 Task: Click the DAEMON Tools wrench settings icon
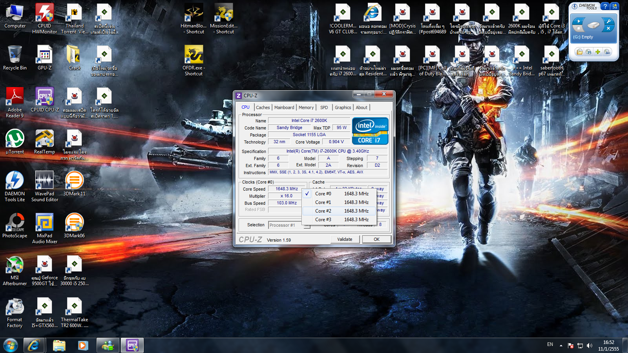(x=608, y=21)
